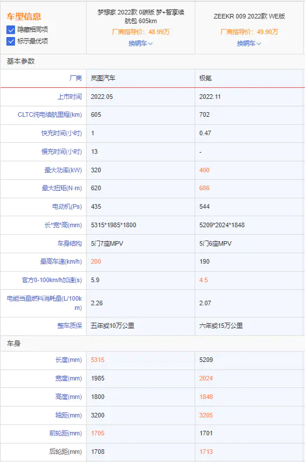Click the 厂商 parameter label

coord(76,78)
